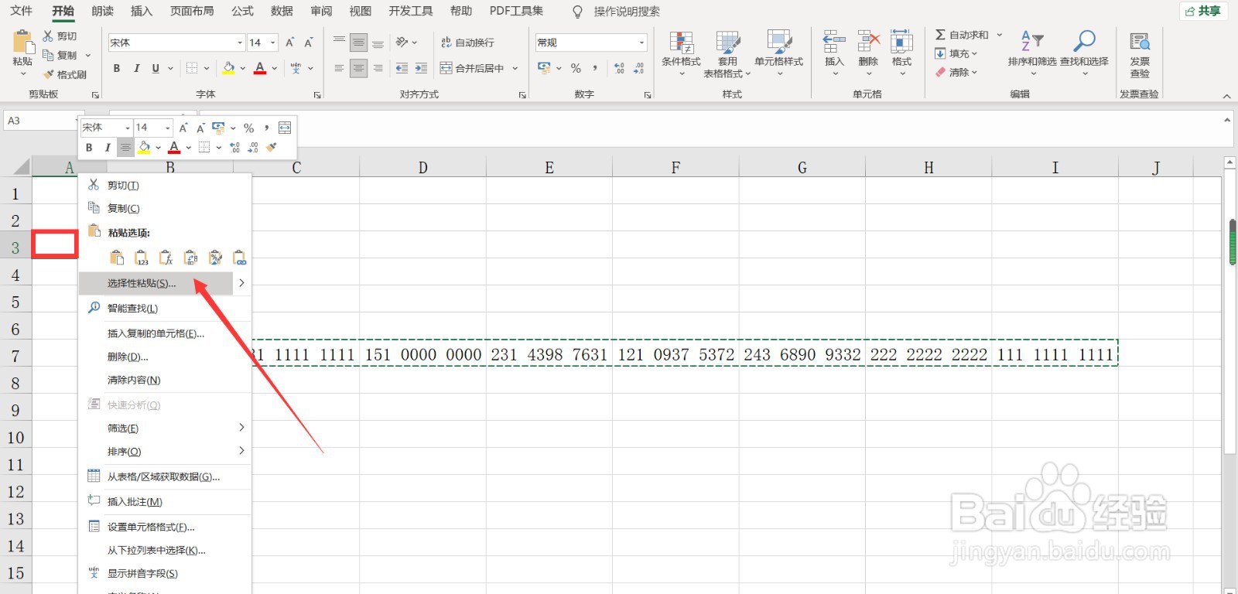Expand the 选择性粘贴 submenu arrow
Screen dimensions: 1238x594
pyautogui.click(x=241, y=283)
